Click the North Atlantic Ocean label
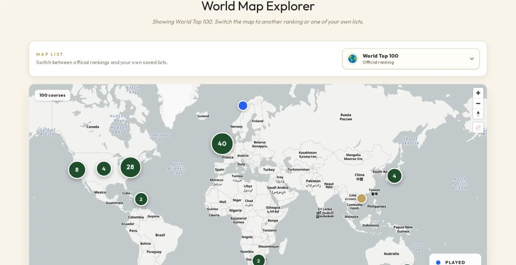516x265 pixels. (176, 168)
